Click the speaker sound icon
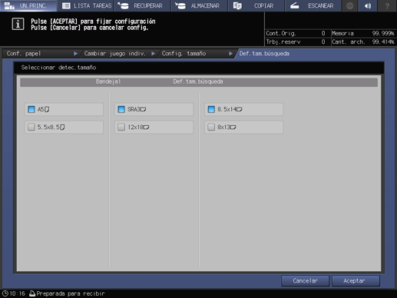The width and height of the screenshot is (397, 298). point(368,5)
